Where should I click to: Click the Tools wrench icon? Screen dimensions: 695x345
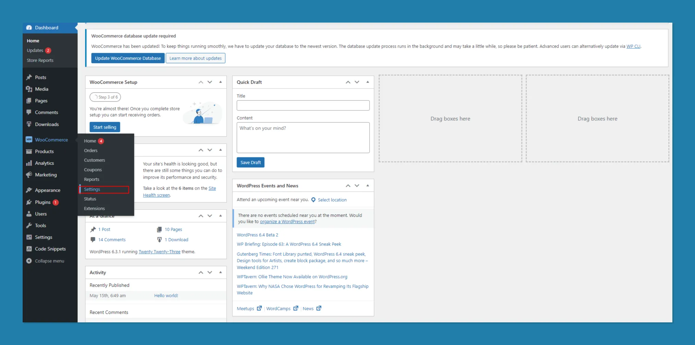point(29,225)
